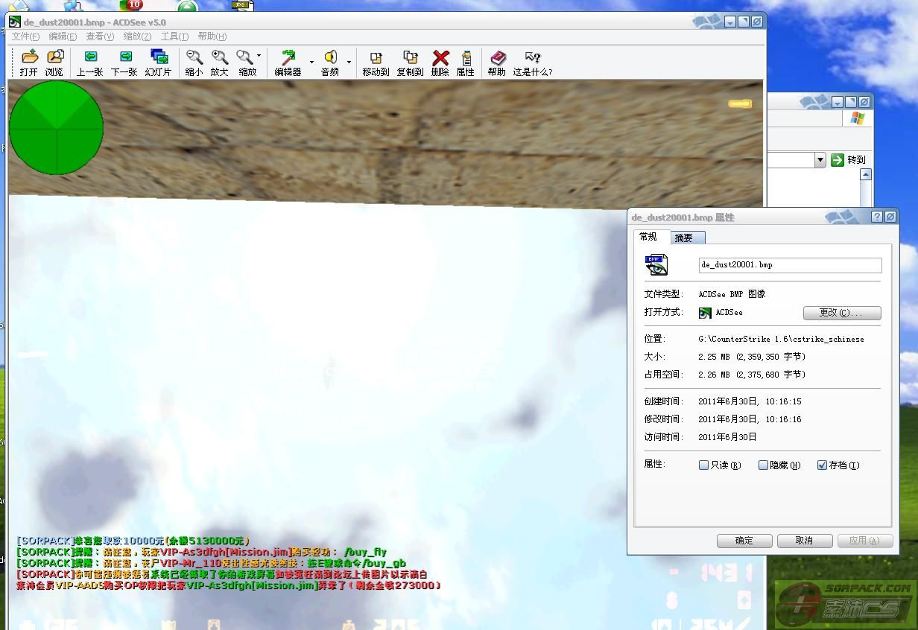The image size is (918, 630).
Task: Open the 文件 menu
Action: click(25, 36)
